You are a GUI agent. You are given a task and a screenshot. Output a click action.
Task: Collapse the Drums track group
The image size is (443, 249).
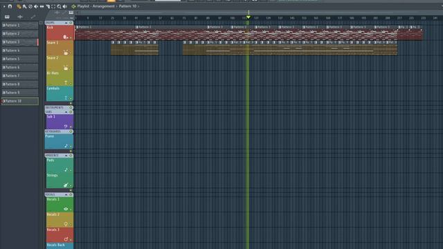66,23
